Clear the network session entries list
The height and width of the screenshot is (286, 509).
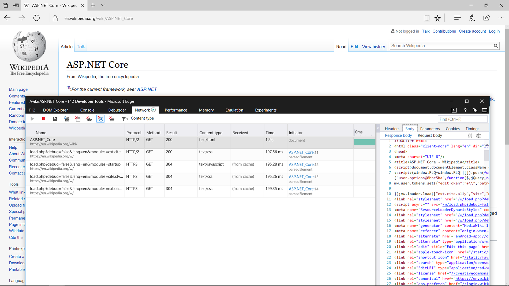112,119
